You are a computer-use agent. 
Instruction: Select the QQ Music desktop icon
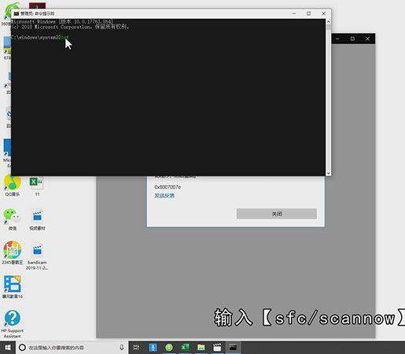pyautogui.click(x=12, y=186)
